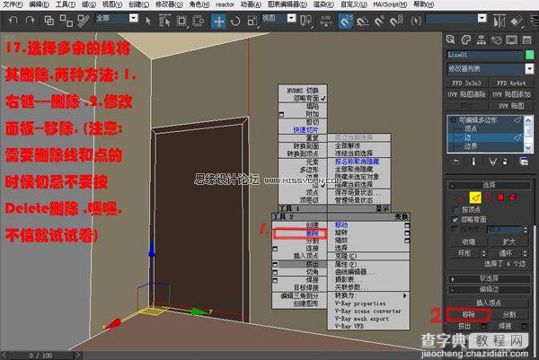Toggle the Spinner Snap icon
The width and height of the screenshot is (539, 360).
coord(396,22)
